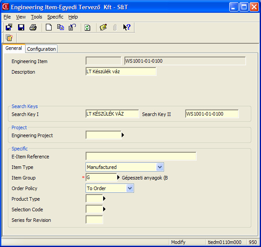Click the Engineering Project input field

(103, 135)
